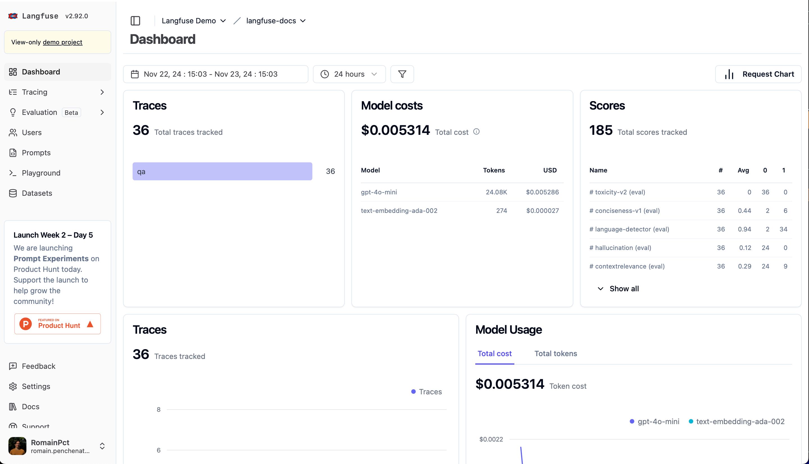
Task: Follow the demo project link
Action: [x=62, y=42]
